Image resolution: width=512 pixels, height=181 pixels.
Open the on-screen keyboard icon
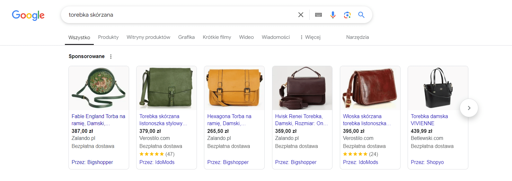(318, 15)
